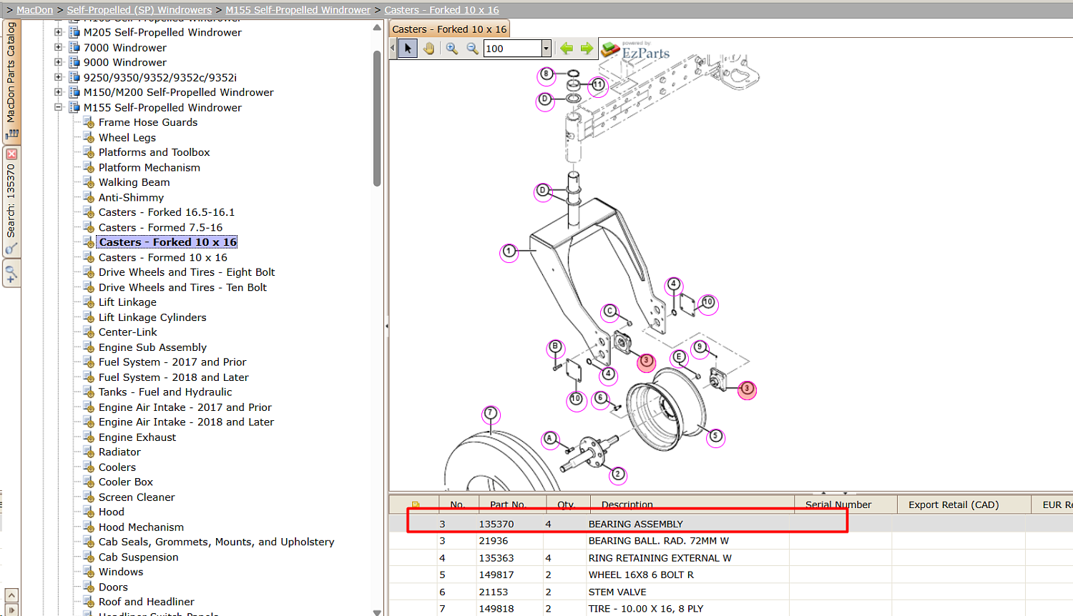The height and width of the screenshot is (616, 1073).
Task: Collapse the M155 Self-Propelled Windrower node
Action: pyautogui.click(x=59, y=107)
